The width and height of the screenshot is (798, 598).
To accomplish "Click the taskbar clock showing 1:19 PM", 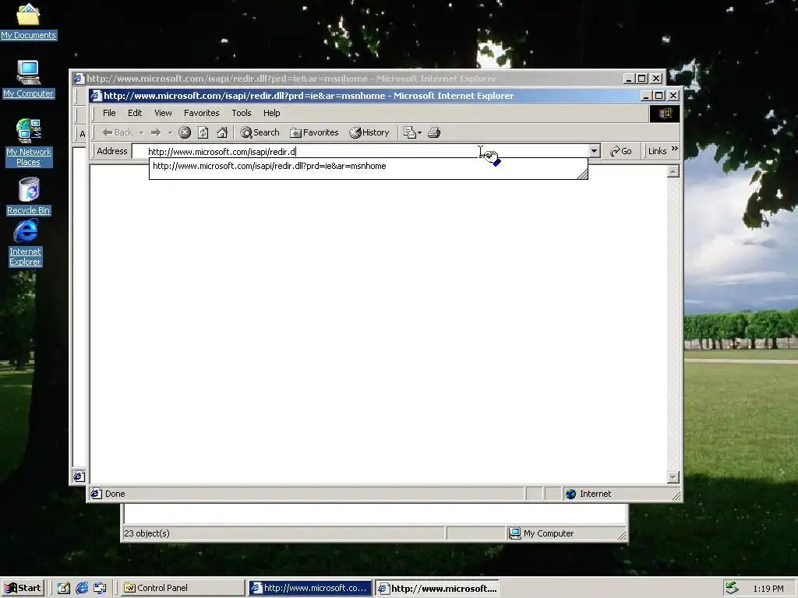I will (768, 589).
